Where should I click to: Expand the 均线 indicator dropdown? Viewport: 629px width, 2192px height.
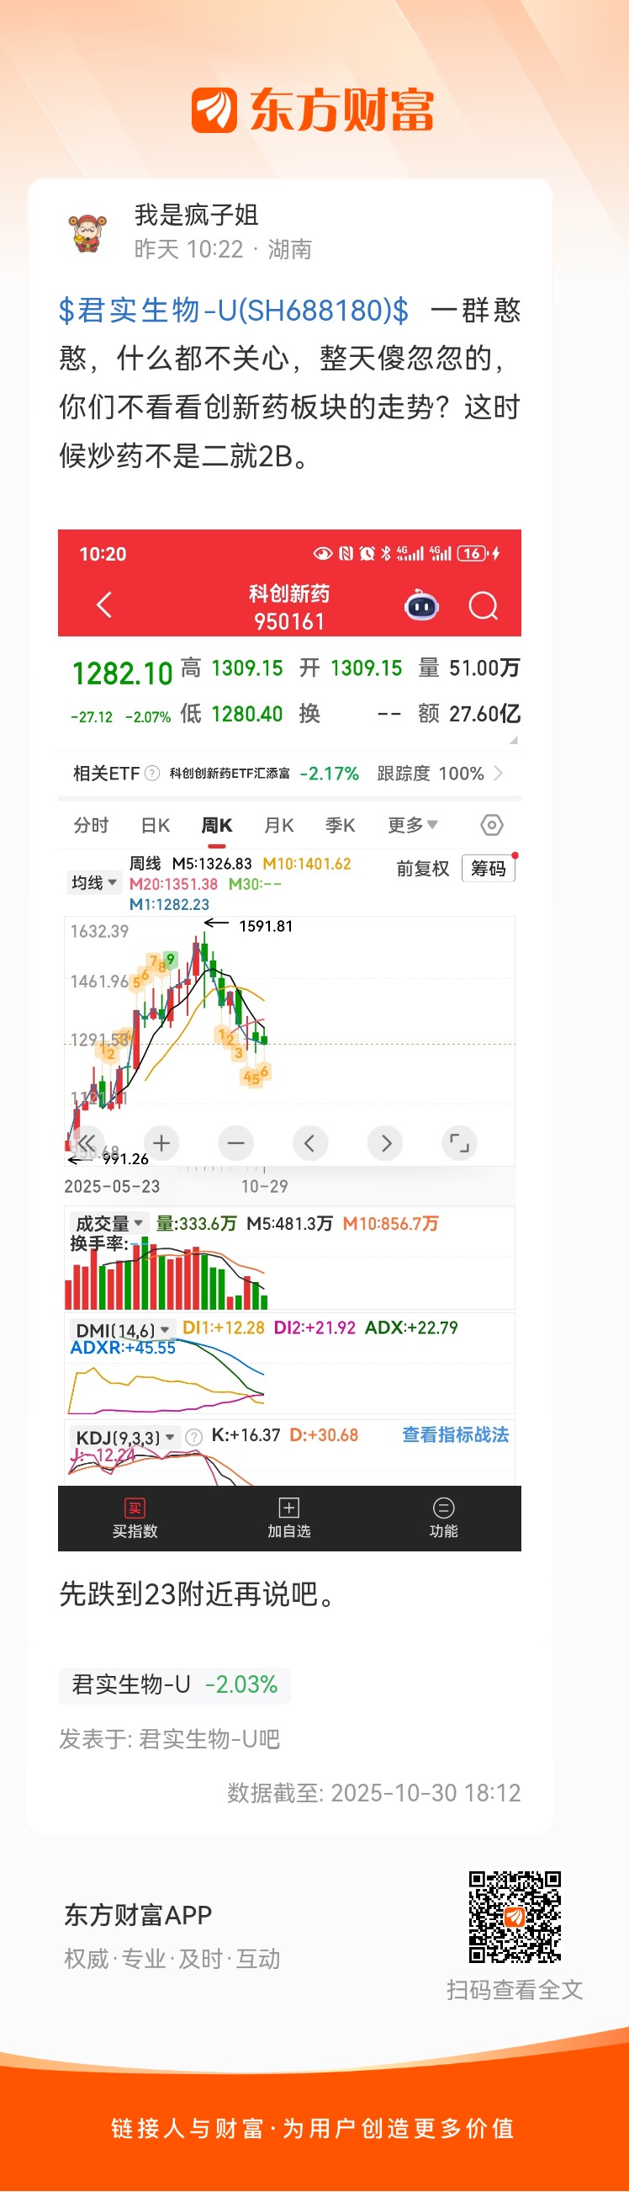pyautogui.click(x=93, y=882)
